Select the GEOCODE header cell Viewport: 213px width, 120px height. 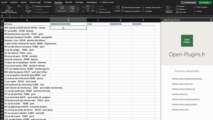point(143,24)
